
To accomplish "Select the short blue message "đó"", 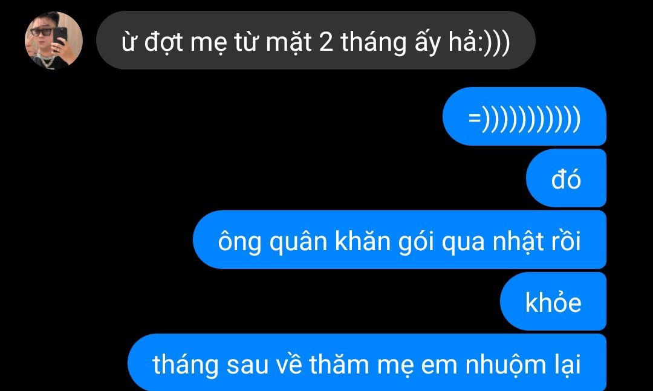I will pos(566,178).
